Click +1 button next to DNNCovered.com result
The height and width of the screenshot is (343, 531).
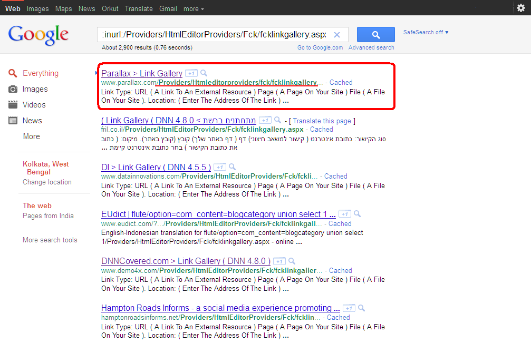pos(279,261)
